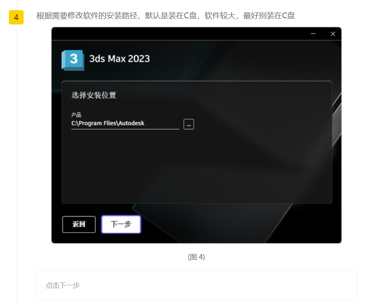Viewport: 365px width, 306px height.
Task: Click the '3ds Max 2023' title text
Action: point(119,59)
